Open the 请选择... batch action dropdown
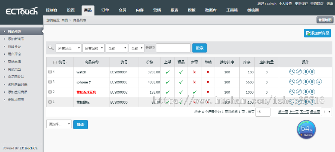This screenshot has height=152, width=335. click(59, 124)
